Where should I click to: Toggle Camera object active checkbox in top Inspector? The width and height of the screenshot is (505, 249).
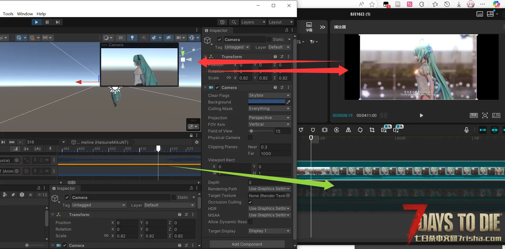coord(219,39)
